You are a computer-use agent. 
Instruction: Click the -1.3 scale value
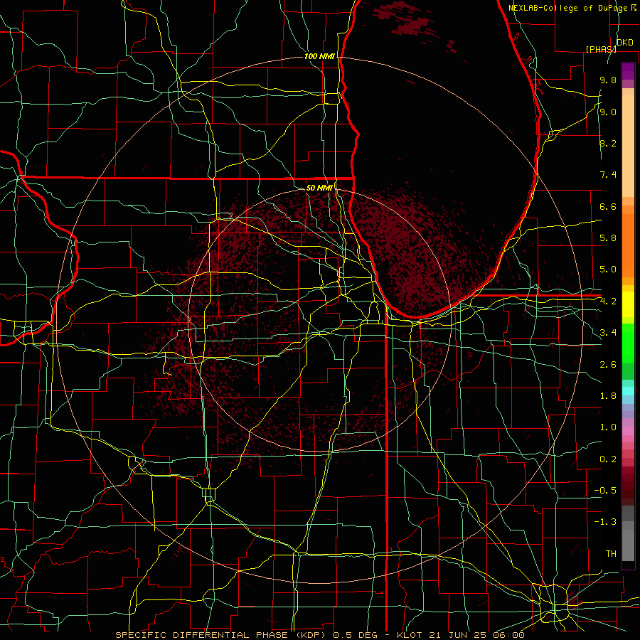click(605, 522)
